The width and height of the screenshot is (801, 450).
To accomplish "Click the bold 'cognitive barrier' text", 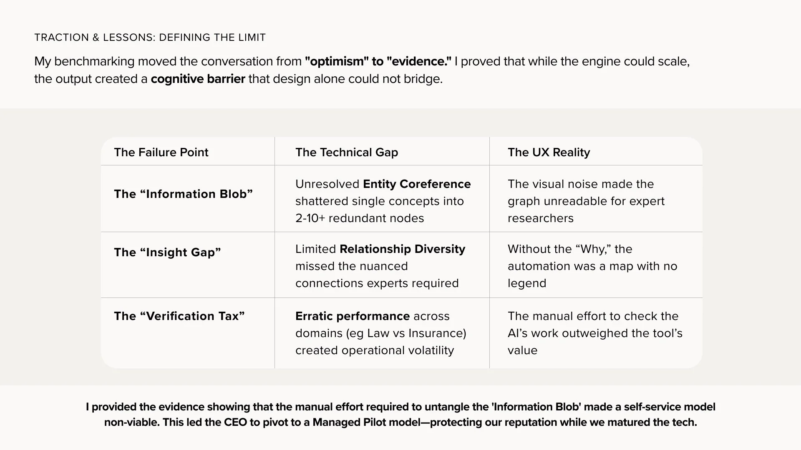I will (x=198, y=79).
